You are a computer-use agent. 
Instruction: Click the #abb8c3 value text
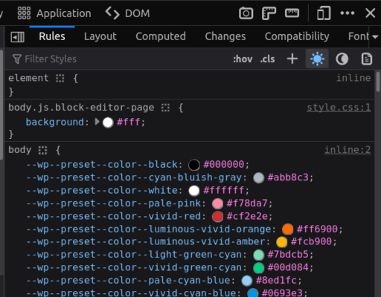(x=288, y=177)
